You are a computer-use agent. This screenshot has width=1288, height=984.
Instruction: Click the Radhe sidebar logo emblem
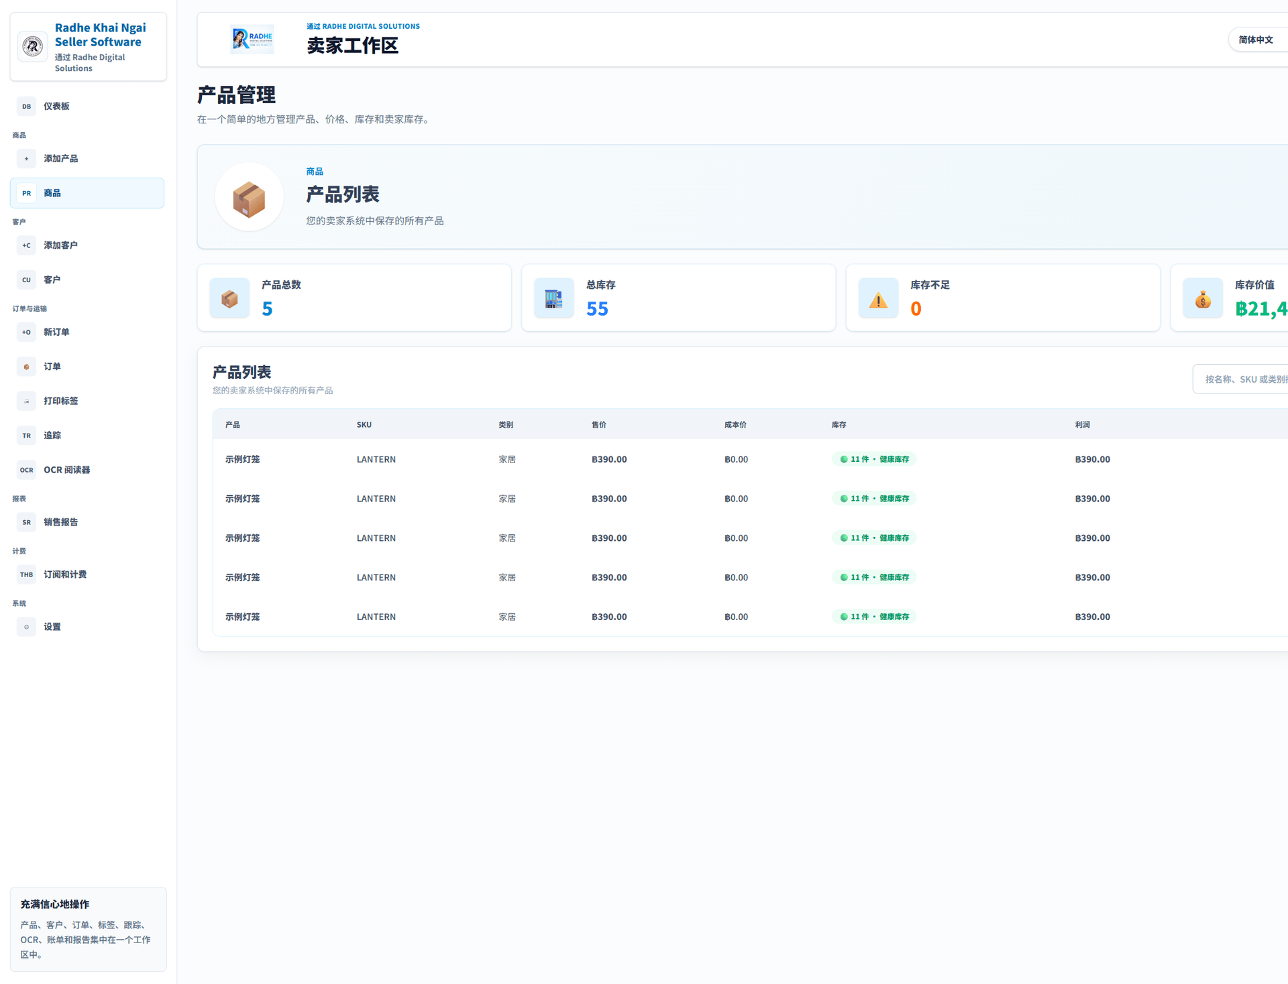[x=32, y=46]
